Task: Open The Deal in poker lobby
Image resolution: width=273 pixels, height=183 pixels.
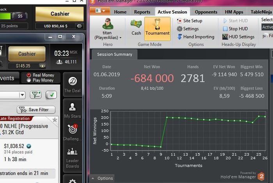Action: [x=73, y=85]
